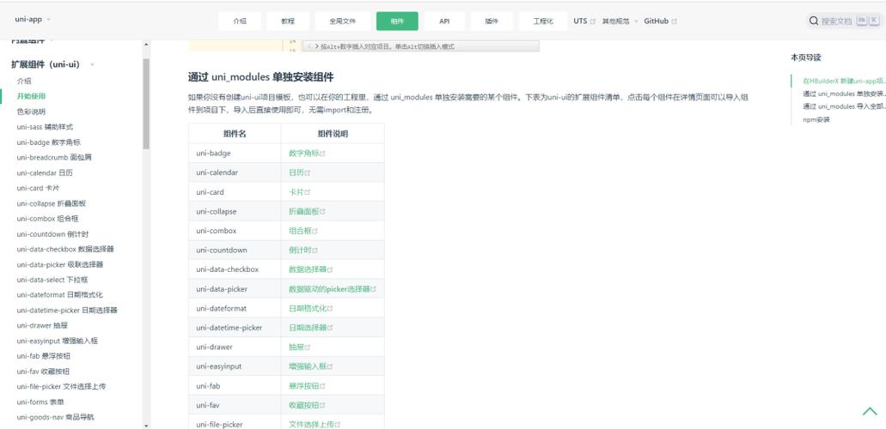Viewport: 886px width, 429px height.
Task: Open the GitHub external link
Action: (661, 21)
